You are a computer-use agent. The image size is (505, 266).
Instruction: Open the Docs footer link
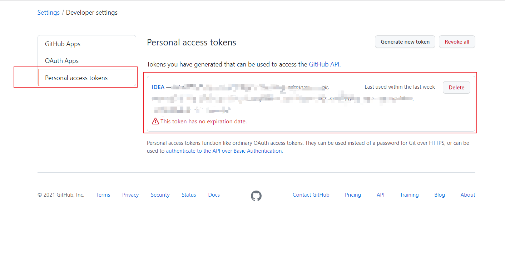214,195
